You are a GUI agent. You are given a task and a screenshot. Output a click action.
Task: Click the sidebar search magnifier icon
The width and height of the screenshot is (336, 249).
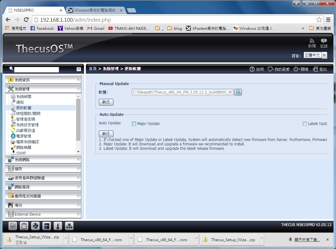[x=11, y=68]
